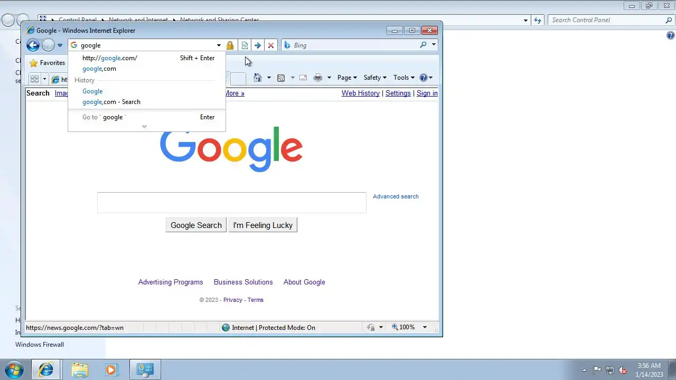
Task: Expand the Print options dropdown arrow
Action: [x=329, y=78]
